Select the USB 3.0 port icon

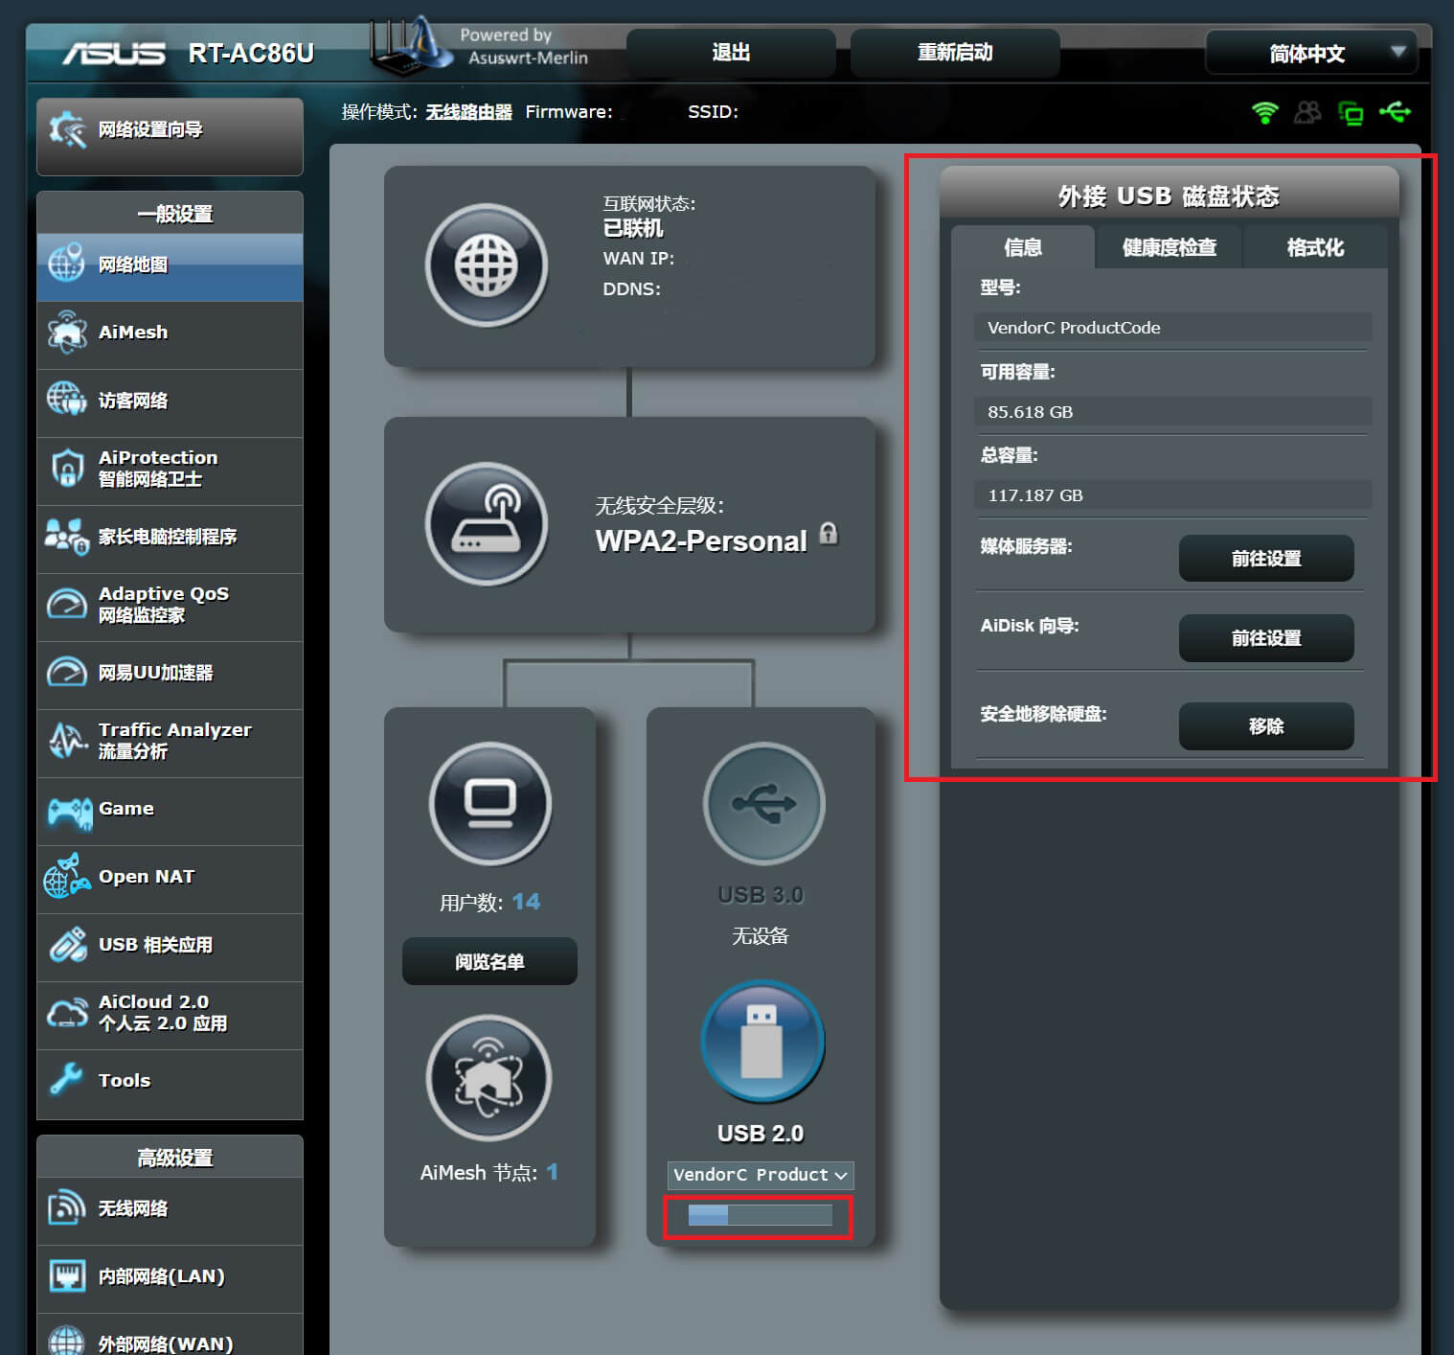click(x=763, y=803)
